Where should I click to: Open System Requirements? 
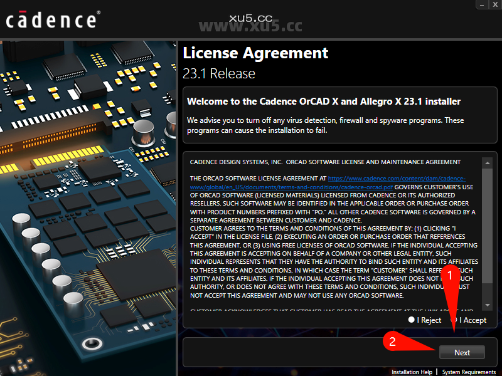(467, 372)
